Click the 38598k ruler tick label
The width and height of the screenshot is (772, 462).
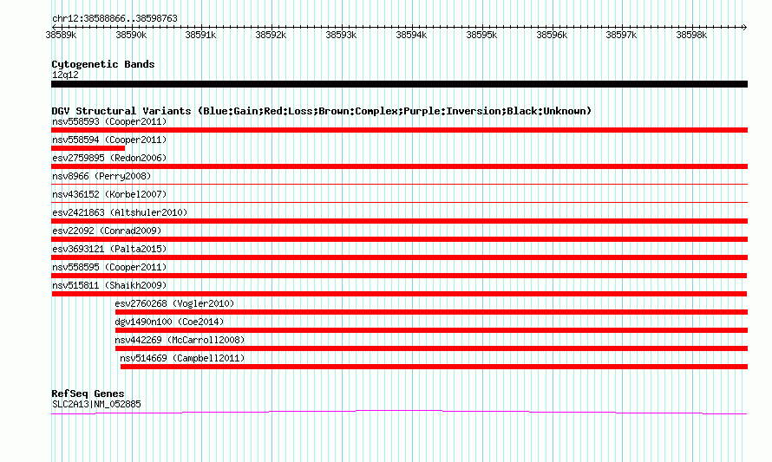point(691,35)
